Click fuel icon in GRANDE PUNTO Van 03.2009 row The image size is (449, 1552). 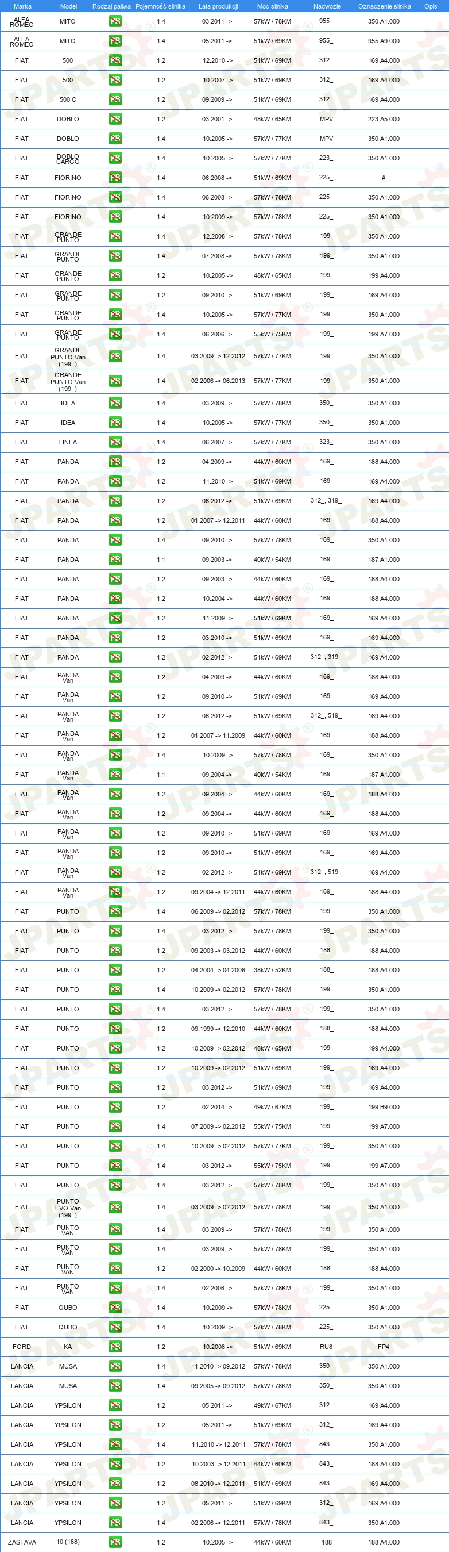pyautogui.click(x=115, y=356)
